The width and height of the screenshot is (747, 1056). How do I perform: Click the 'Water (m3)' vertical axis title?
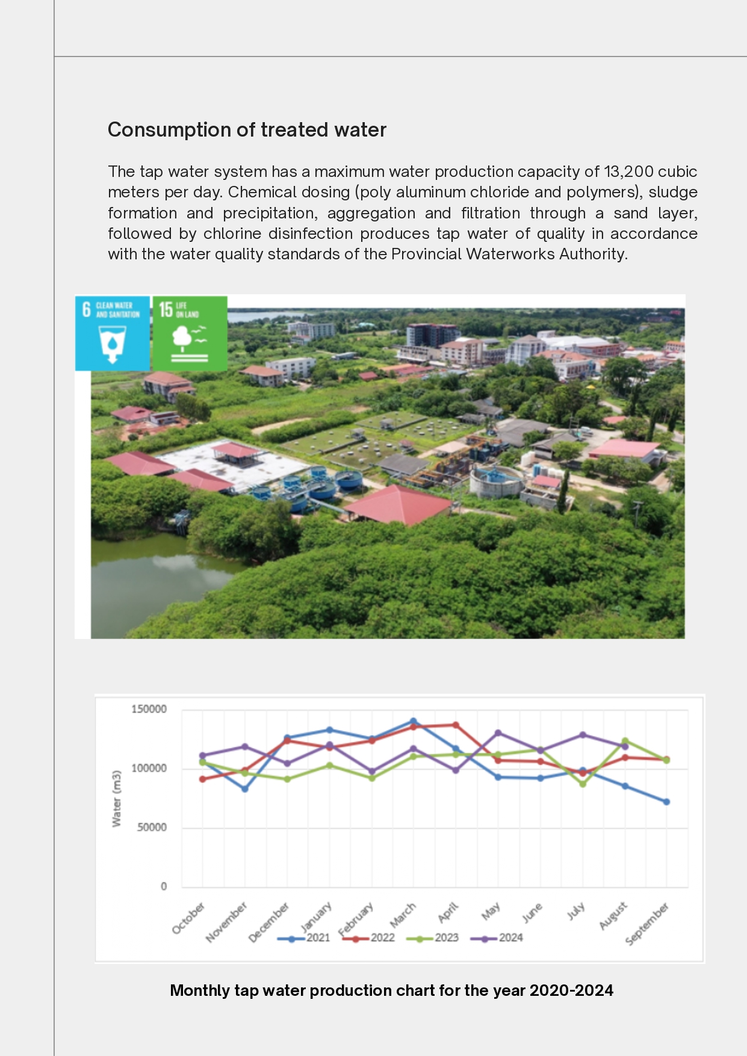click(x=116, y=798)
